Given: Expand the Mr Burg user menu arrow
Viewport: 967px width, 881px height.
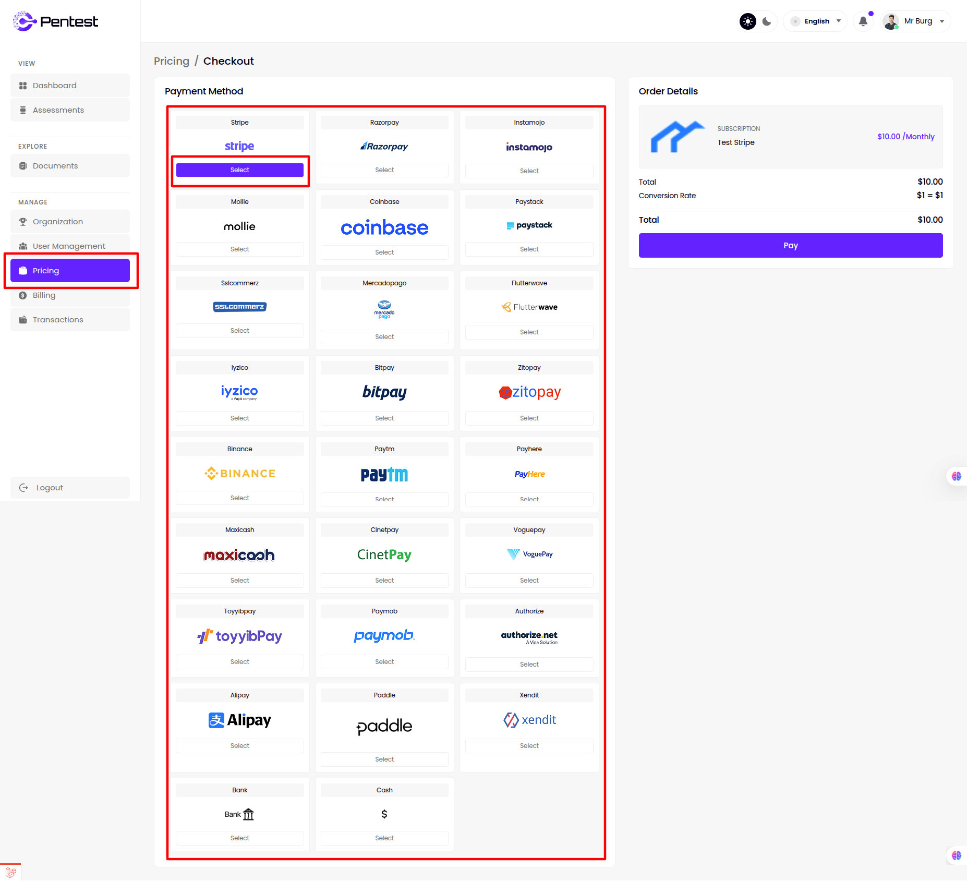Looking at the screenshot, I should click(x=942, y=21).
